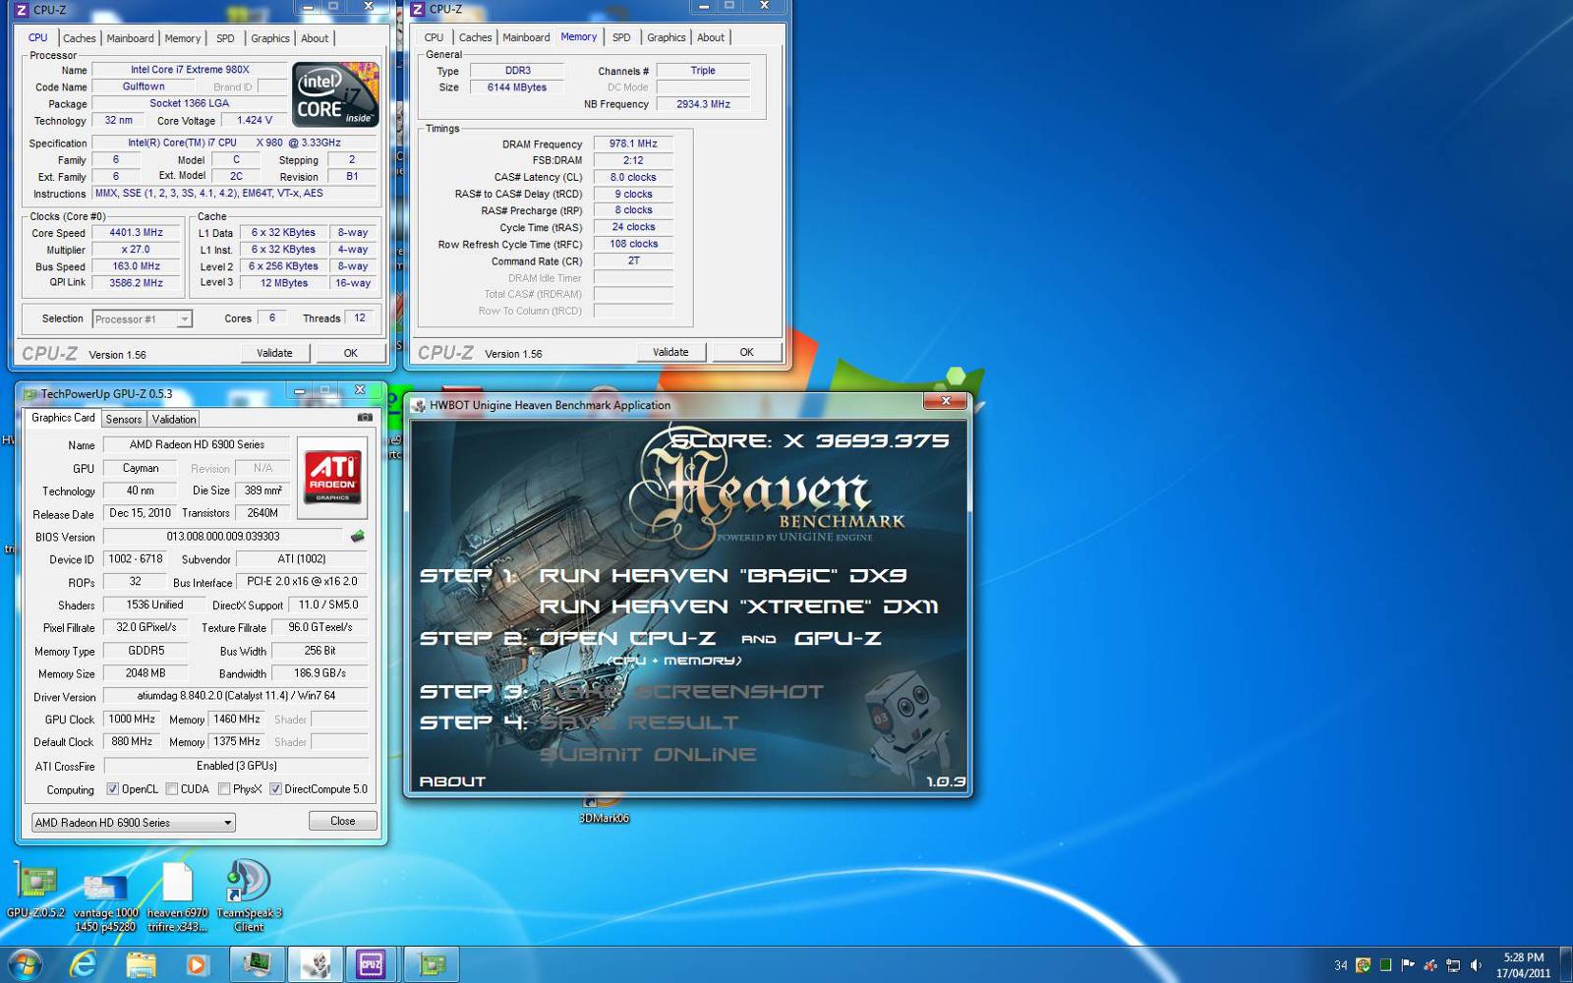Click Validate in the CPU-Z Memory window
Screen dimensions: 1573x983
pos(670,352)
